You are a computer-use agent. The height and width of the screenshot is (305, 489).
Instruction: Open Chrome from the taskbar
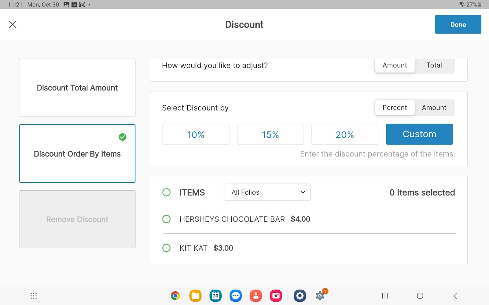click(175, 296)
